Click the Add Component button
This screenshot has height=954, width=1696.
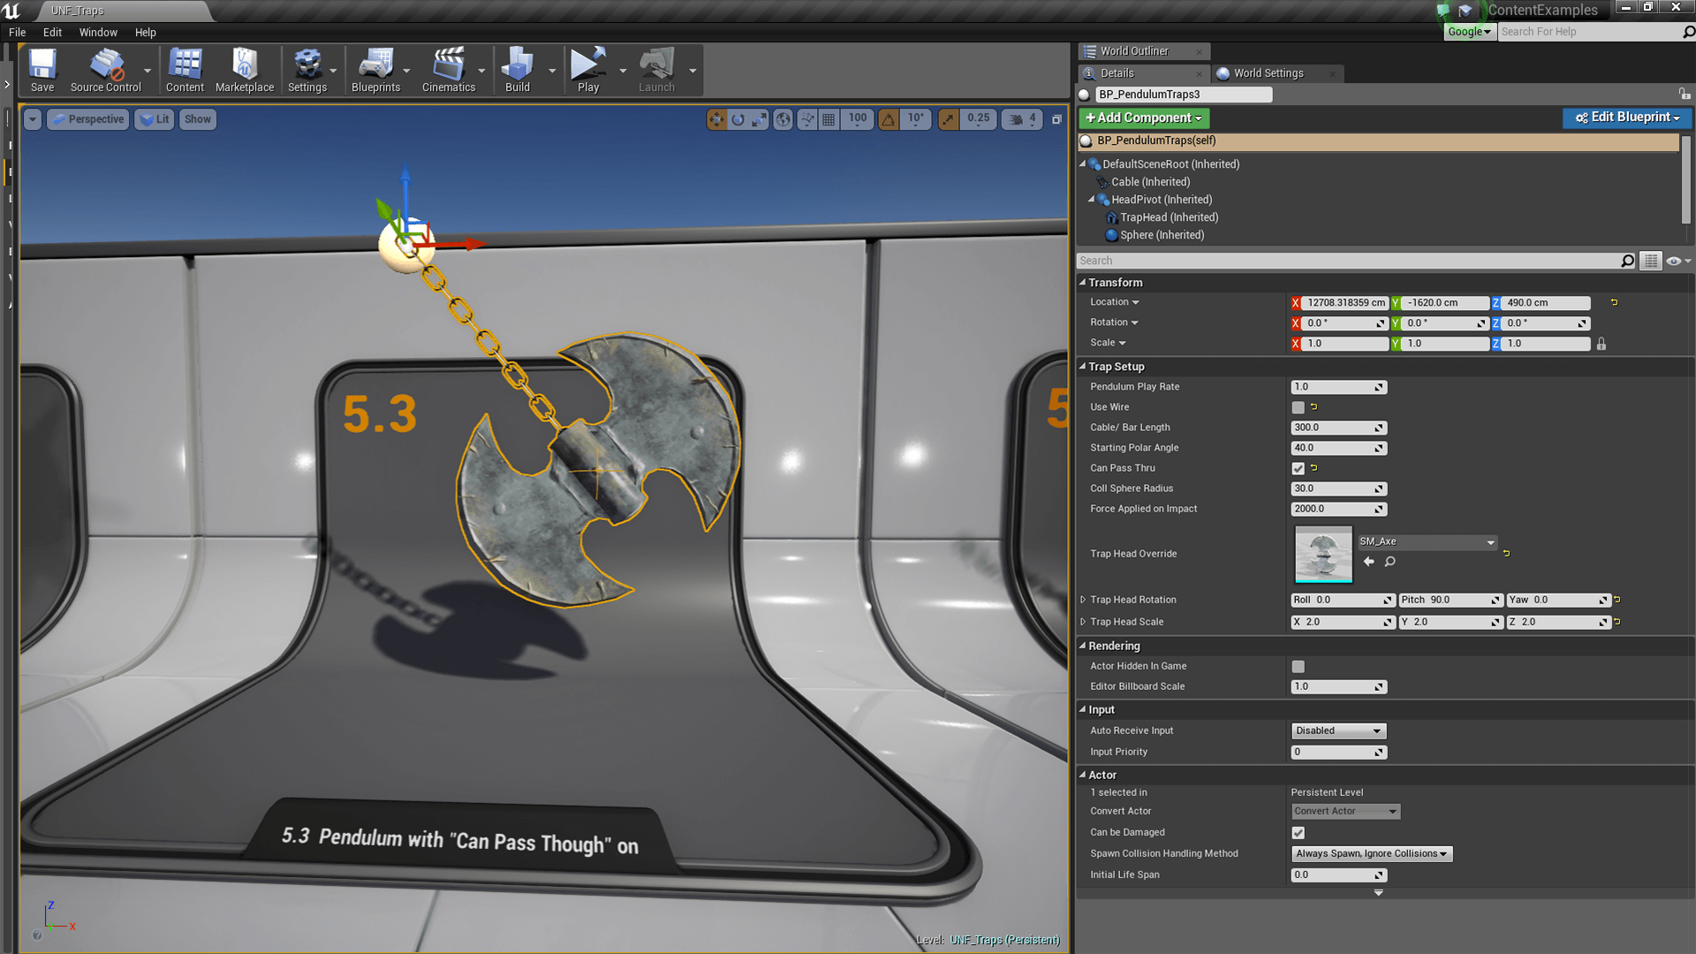pos(1143,117)
